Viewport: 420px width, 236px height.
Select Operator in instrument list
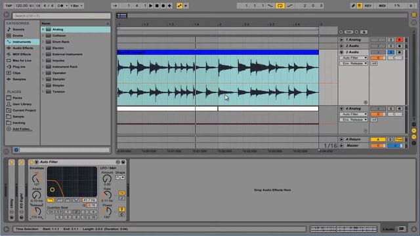59,73
